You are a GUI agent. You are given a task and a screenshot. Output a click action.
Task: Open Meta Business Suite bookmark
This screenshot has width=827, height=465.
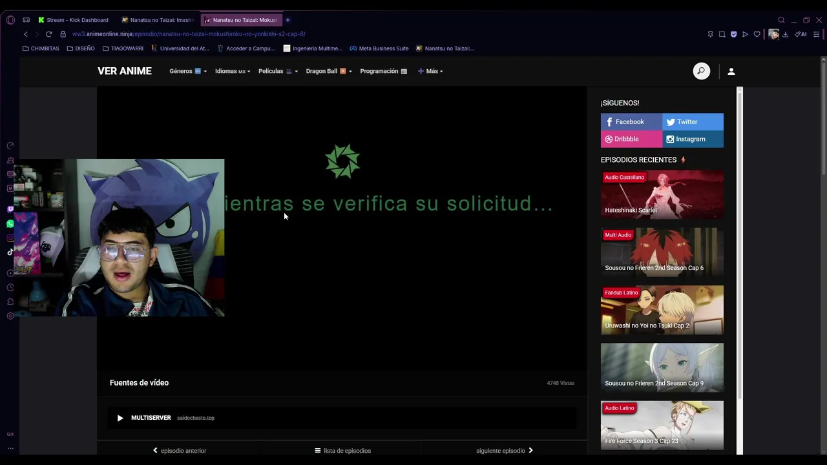click(x=379, y=48)
